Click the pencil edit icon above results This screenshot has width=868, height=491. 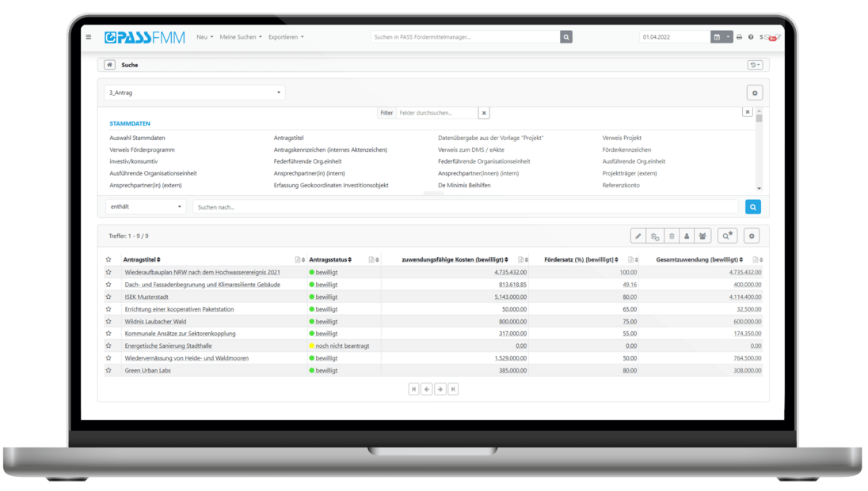638,236
